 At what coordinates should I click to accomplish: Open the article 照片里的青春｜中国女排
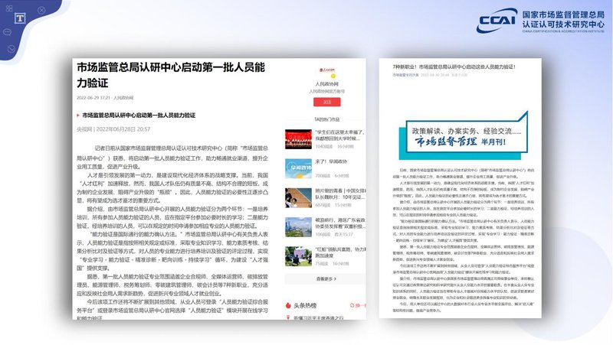(x=340, y=194)
